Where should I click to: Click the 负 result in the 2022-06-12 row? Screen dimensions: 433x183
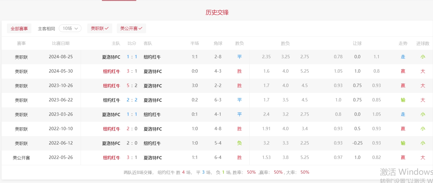click(x=240, y=143)
